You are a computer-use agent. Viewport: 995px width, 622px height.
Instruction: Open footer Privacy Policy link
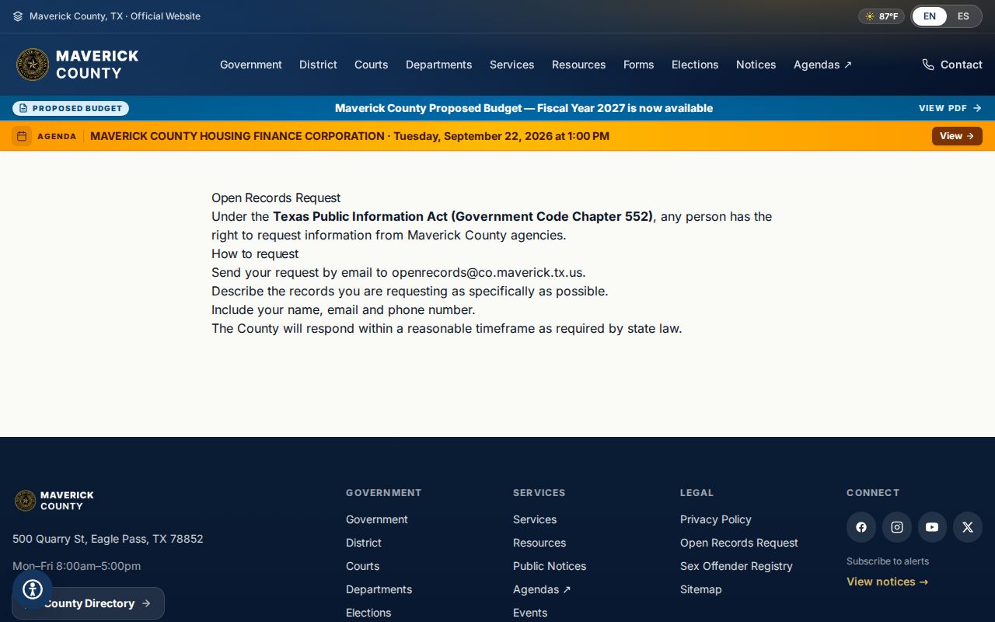[x=716, y=519]
